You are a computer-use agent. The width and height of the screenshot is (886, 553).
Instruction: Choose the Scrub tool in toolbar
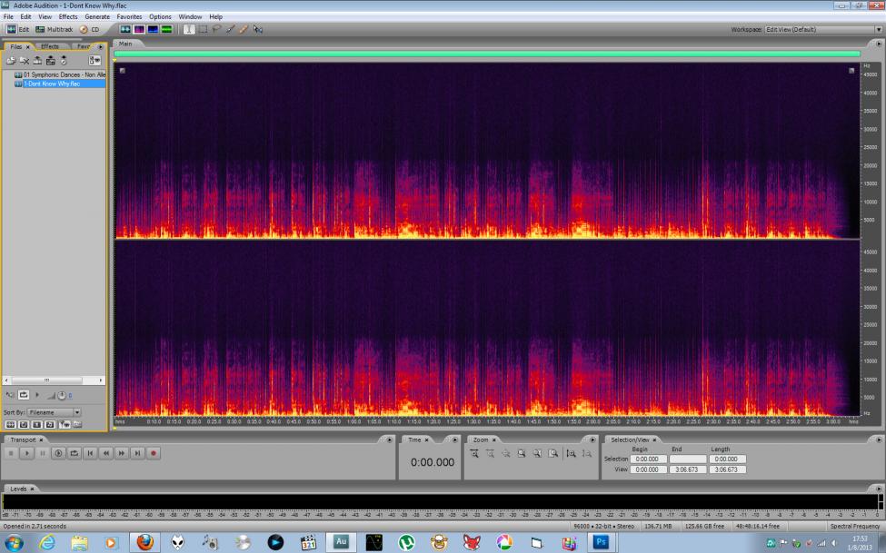pyautogui.click(x=258, y=29)
